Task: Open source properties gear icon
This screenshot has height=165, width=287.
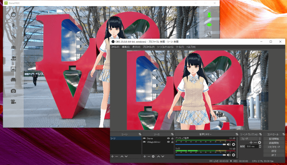Action: click(x=153, y=156)
